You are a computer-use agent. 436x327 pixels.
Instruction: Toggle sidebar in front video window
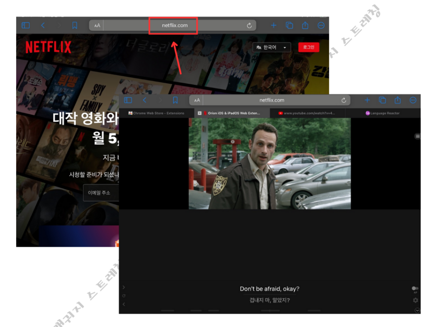click(128, 100)
